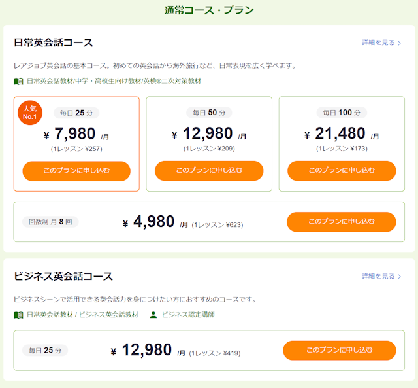Click the book icon under ビジネス英会話コース

pyautogui.click(x=18, y=315)
